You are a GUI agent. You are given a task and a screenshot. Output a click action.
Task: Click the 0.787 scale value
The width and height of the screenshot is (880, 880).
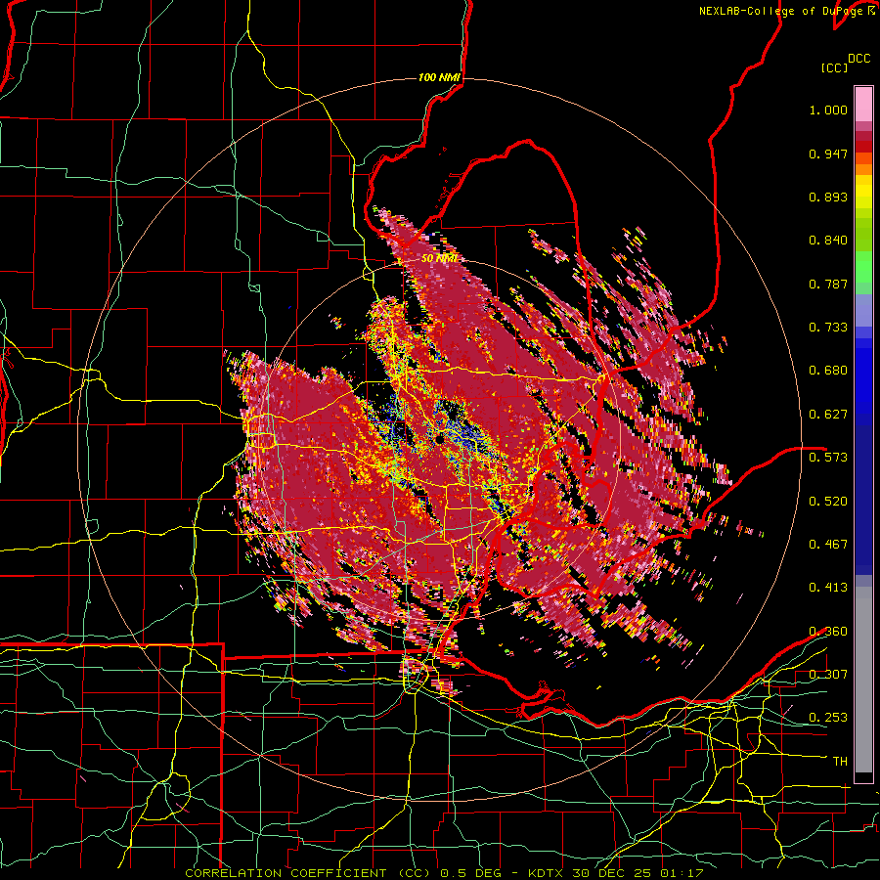(828, 284)
